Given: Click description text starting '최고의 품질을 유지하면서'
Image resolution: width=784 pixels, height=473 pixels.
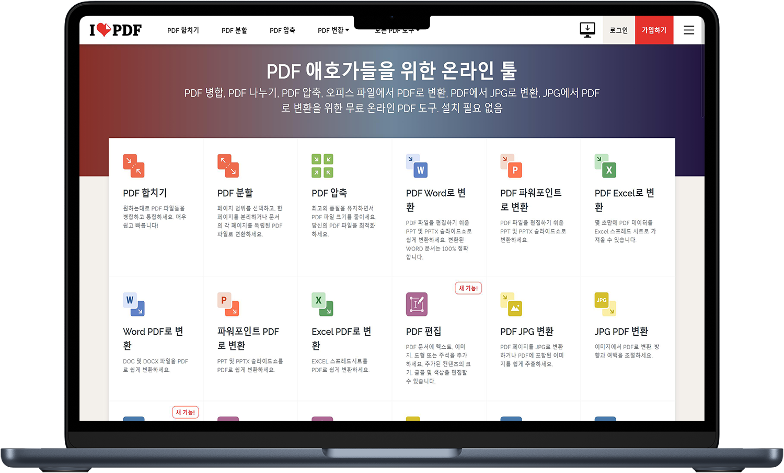Looking at the screenshot, I should 343,221.
